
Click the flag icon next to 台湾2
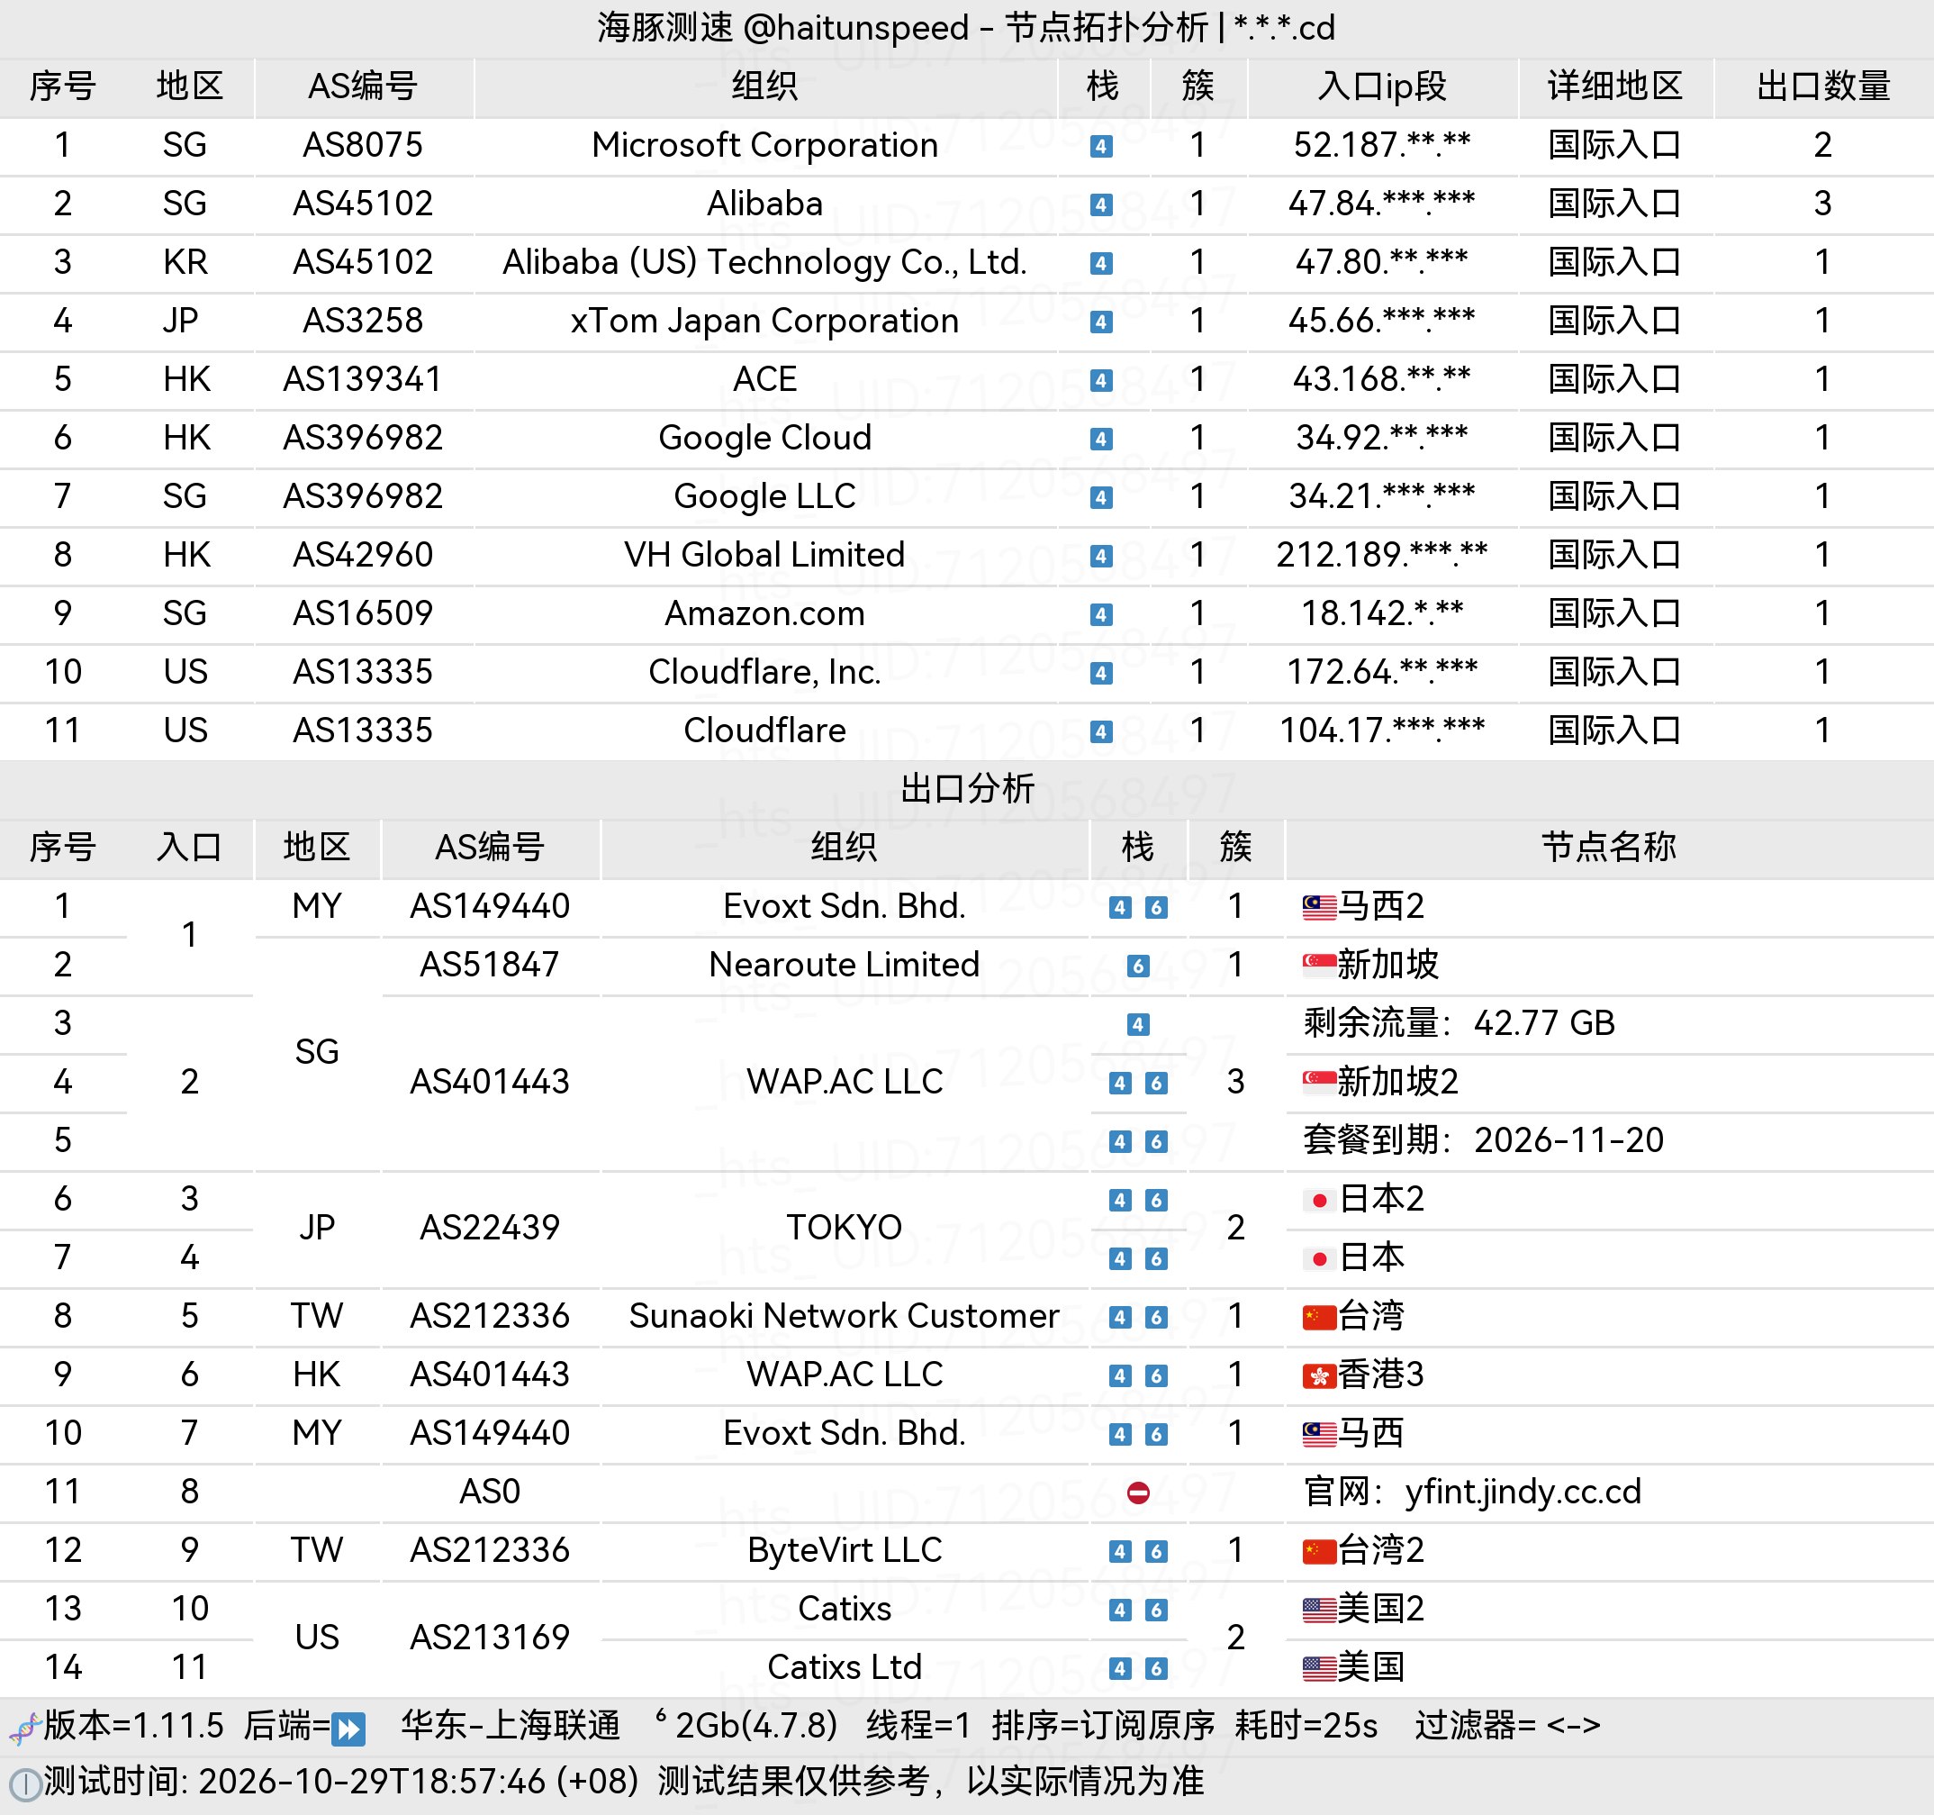coord(1318,1551)
